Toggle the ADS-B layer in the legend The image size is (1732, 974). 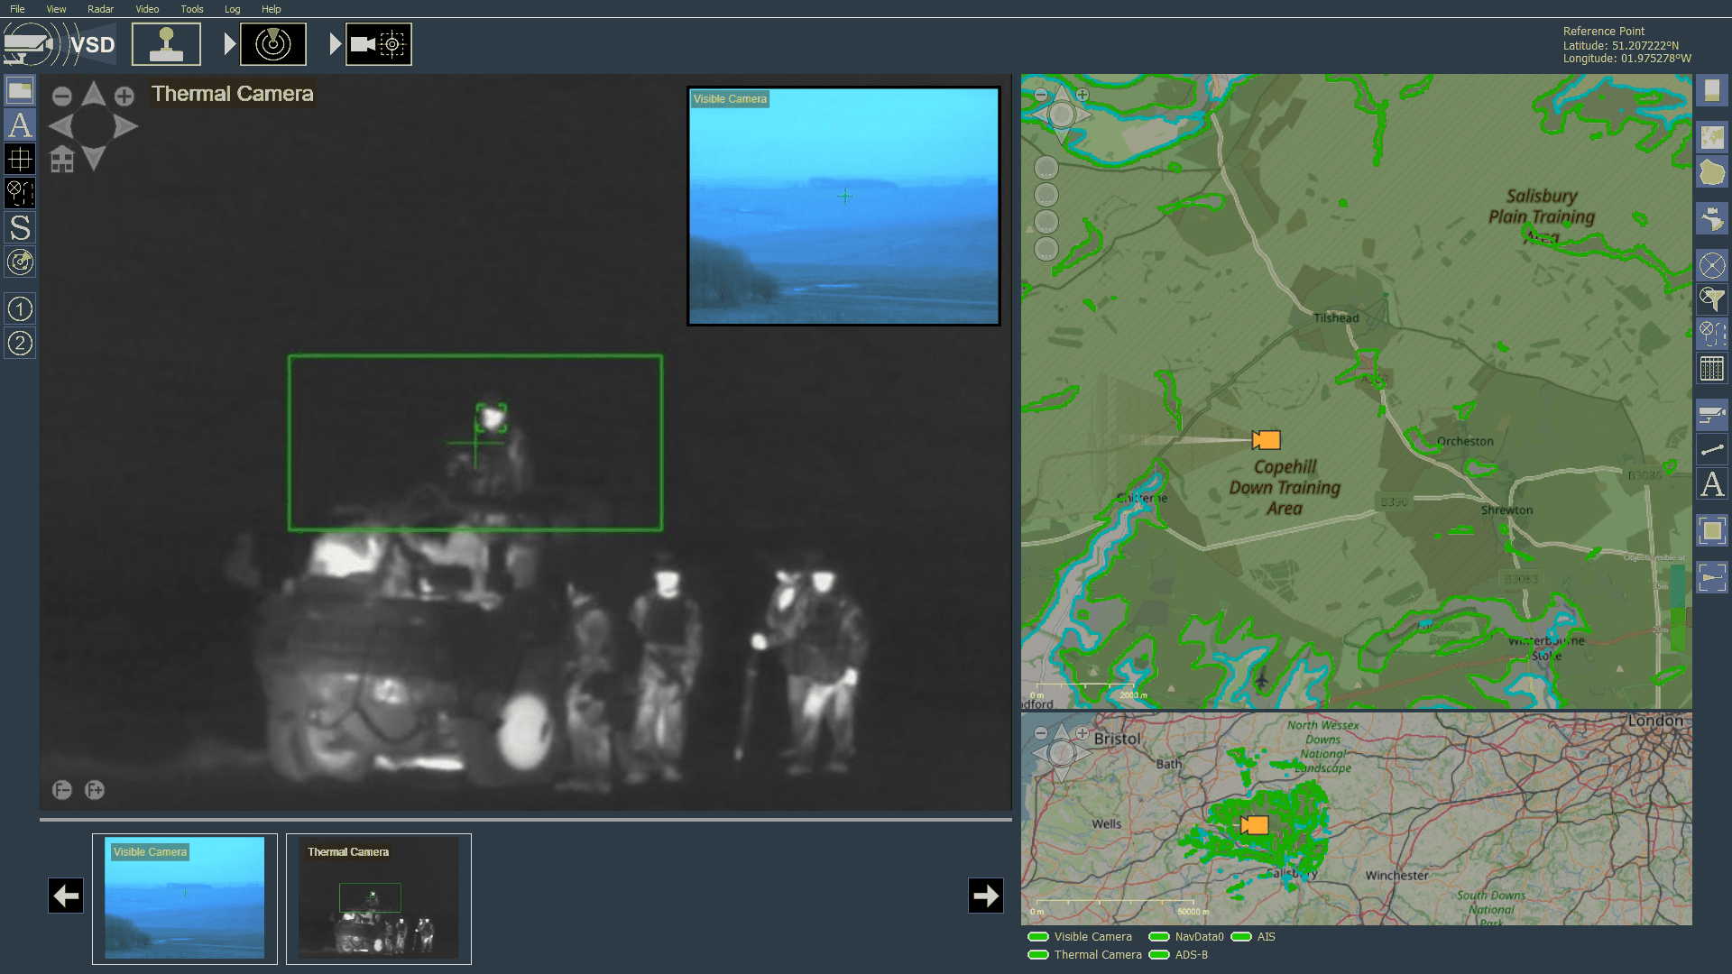click(x=1160, y=954)
